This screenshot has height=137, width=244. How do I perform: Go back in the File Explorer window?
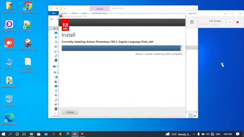click(x=52, y=19)
